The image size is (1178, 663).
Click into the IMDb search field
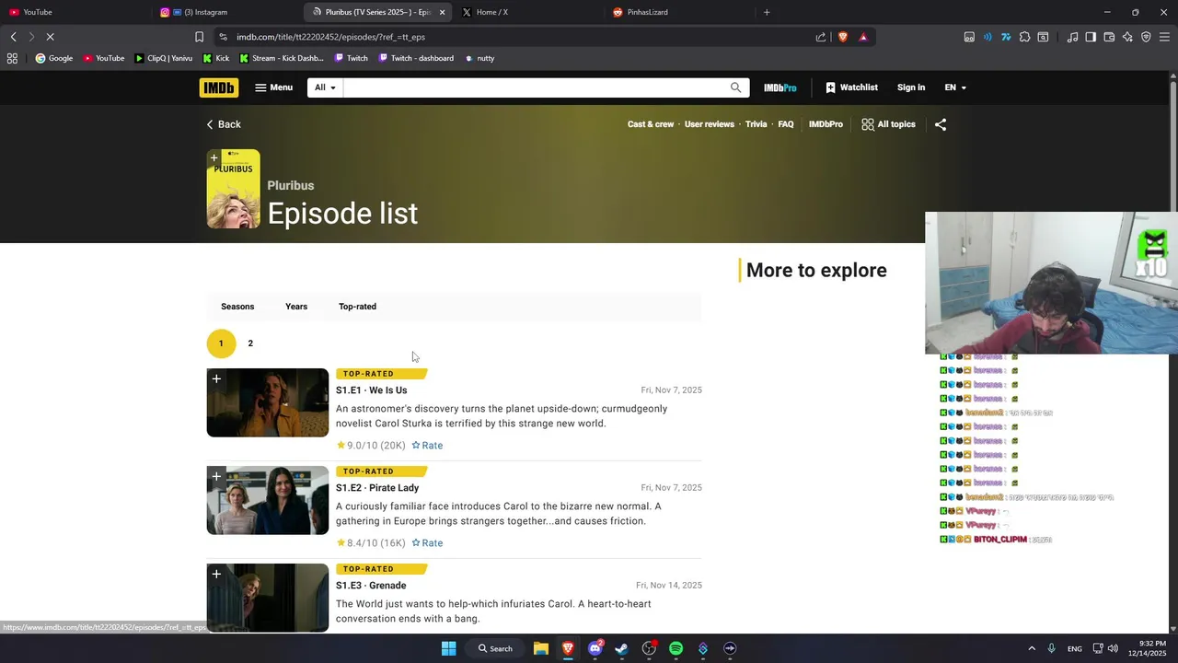pos(536,87)
